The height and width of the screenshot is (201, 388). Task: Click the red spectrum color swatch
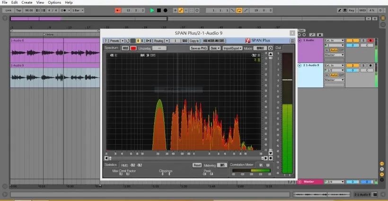tap(133, 48)
